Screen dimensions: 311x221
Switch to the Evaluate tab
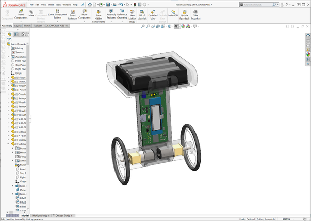click(x=38, y=26)
